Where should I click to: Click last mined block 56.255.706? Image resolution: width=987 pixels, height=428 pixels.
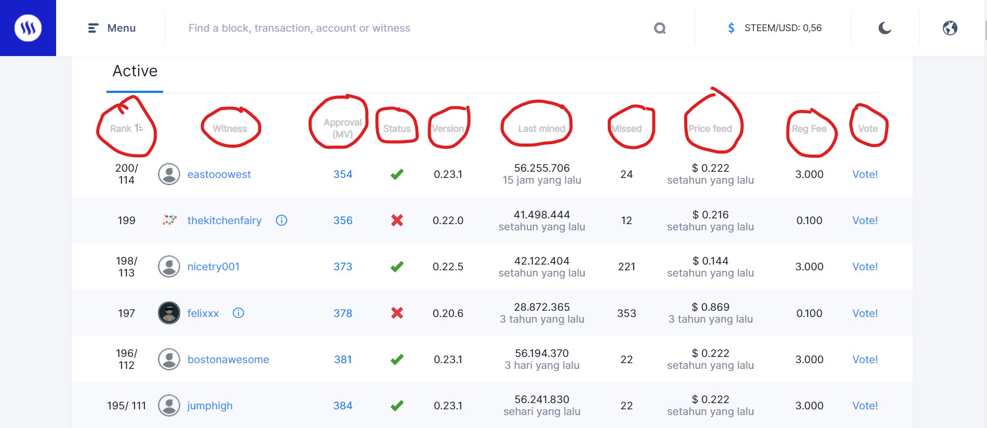[x=542, y=168]
